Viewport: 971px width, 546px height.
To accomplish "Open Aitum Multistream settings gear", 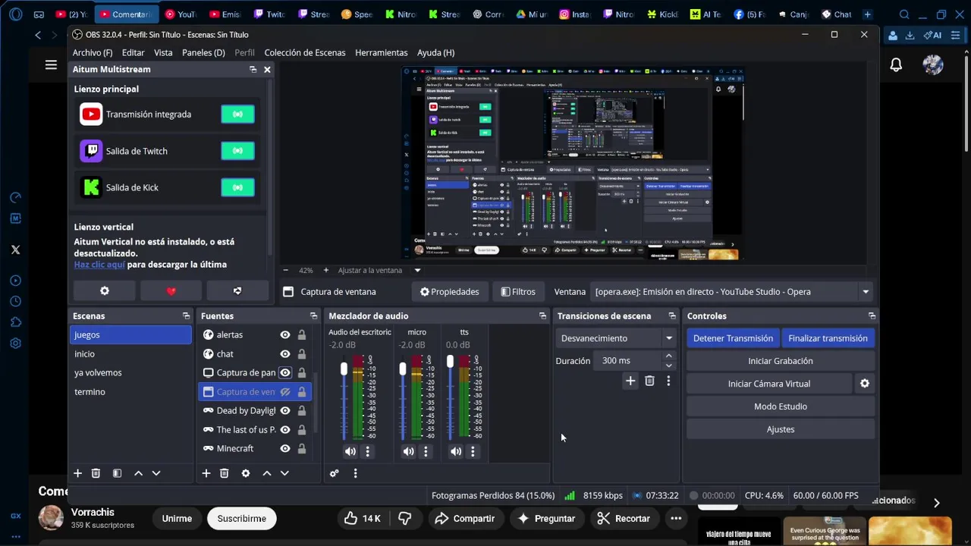I will point(105,291).
